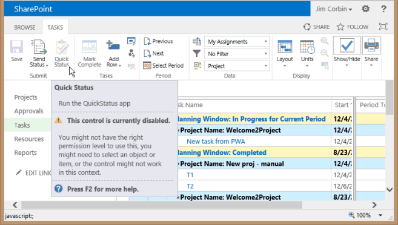Open the Show/Hide checkbox menu
The height and width of the screenshot is (225, 398).
(x=347, y=52)
